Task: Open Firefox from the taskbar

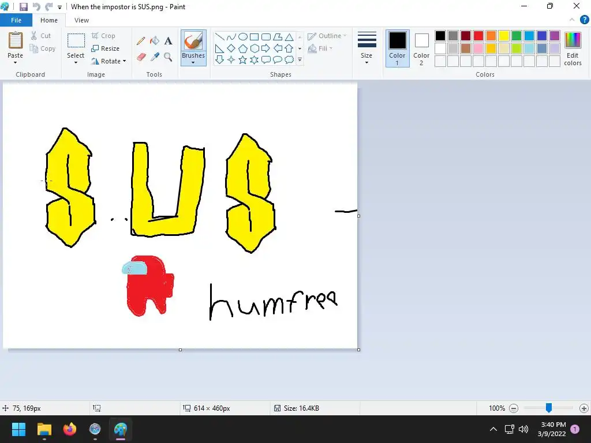Action: pos(69,429)
